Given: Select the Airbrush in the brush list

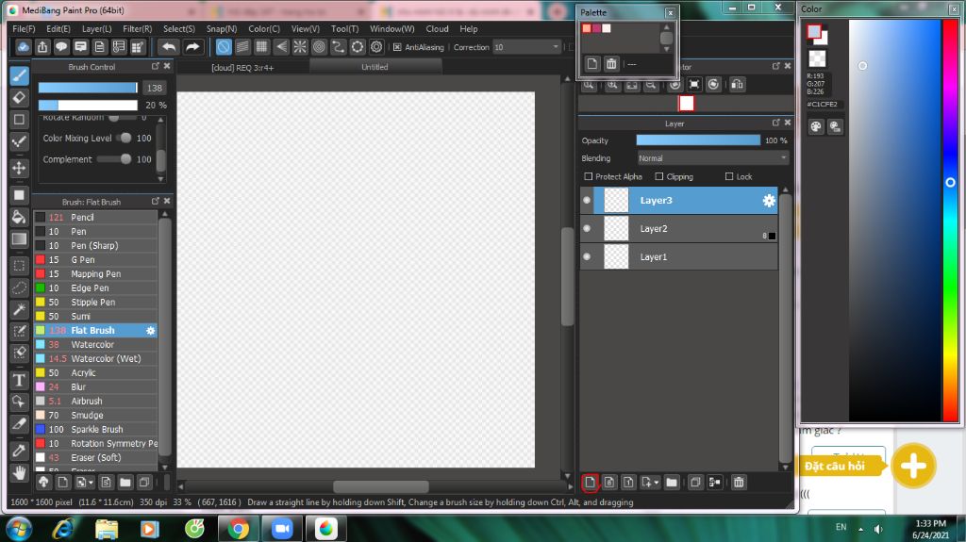Looking at the screenshot, I should click(x=95, y=401).
